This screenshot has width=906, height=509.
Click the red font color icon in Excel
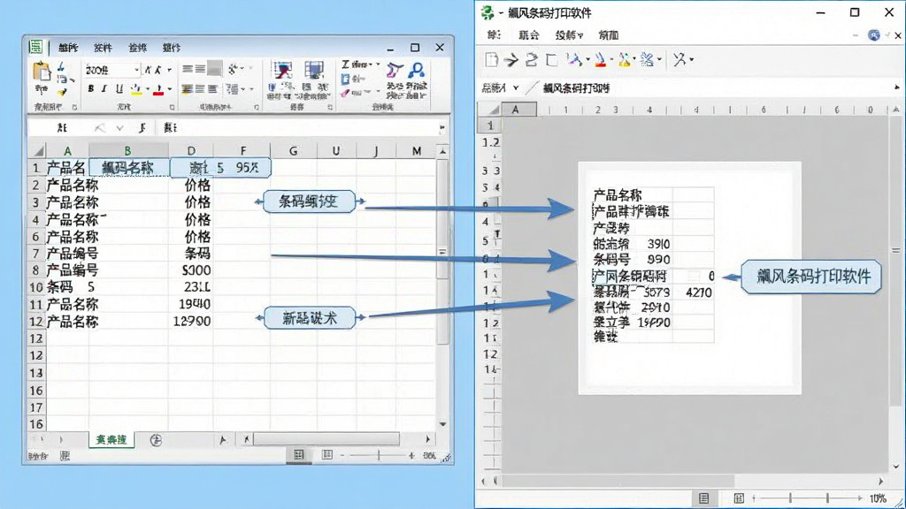coord(158,89)
